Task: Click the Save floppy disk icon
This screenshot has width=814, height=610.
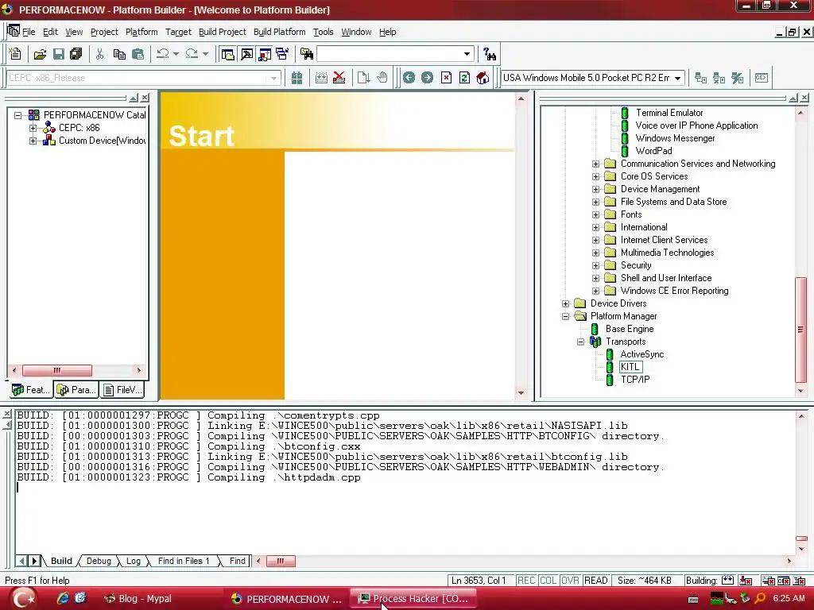Action: (59, 54)
